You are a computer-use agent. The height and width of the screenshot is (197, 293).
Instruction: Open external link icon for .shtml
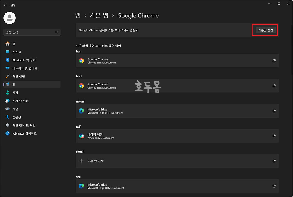[x=274, y=161]
